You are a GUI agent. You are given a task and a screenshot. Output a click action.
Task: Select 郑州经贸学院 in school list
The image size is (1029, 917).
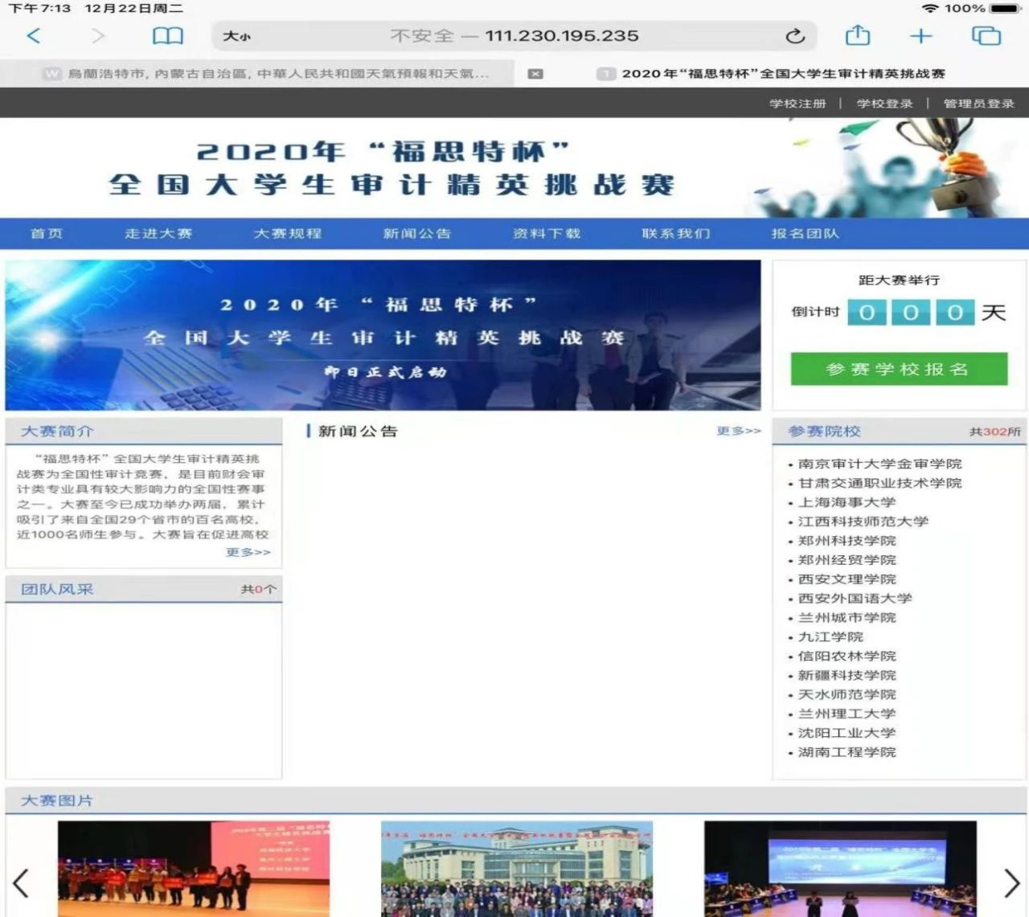pyautogui.click(x=847, y=561)
